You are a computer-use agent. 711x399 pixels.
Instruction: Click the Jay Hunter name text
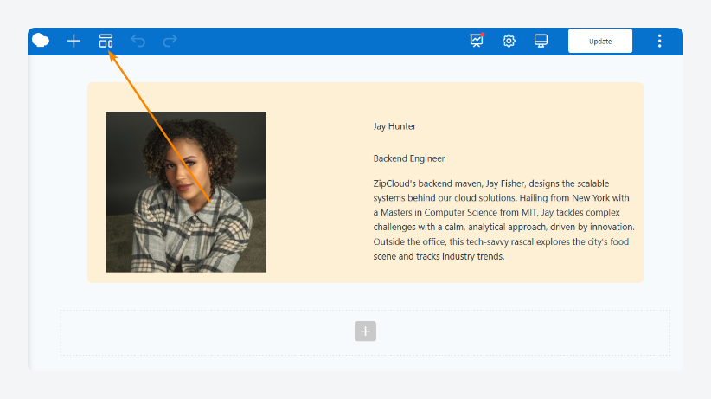[394, 126]
